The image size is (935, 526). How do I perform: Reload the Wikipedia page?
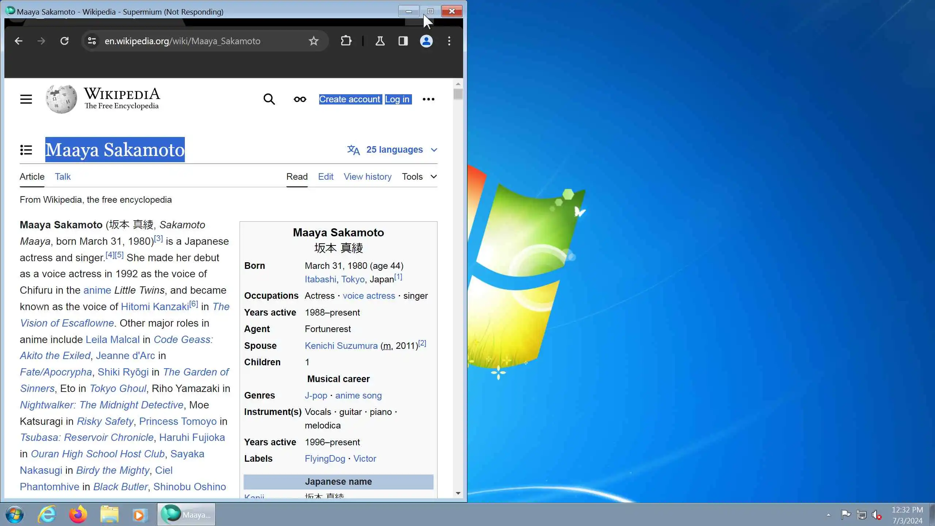click(64, 41)
